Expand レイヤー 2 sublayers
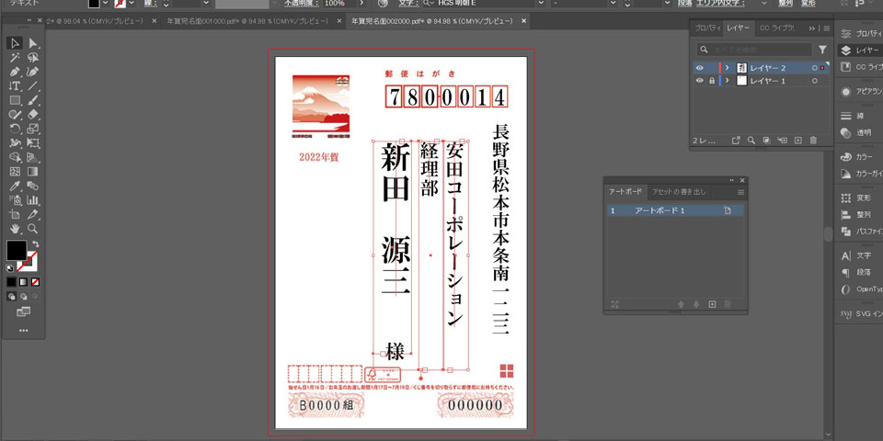Viewport: 883px width, 441px height. [x=727, y=68]
